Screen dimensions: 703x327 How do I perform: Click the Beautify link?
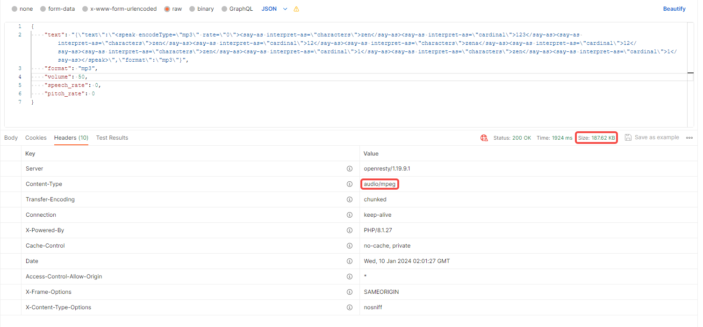tap(674, 9)
